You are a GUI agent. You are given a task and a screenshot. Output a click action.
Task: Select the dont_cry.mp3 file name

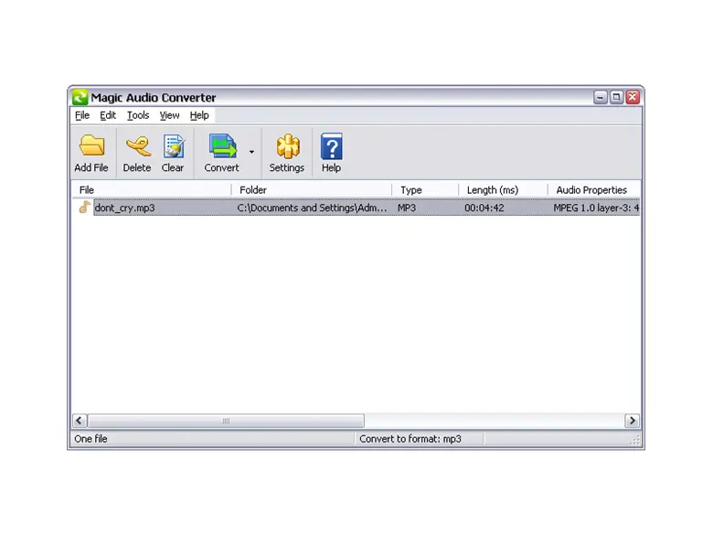[124, 208]
